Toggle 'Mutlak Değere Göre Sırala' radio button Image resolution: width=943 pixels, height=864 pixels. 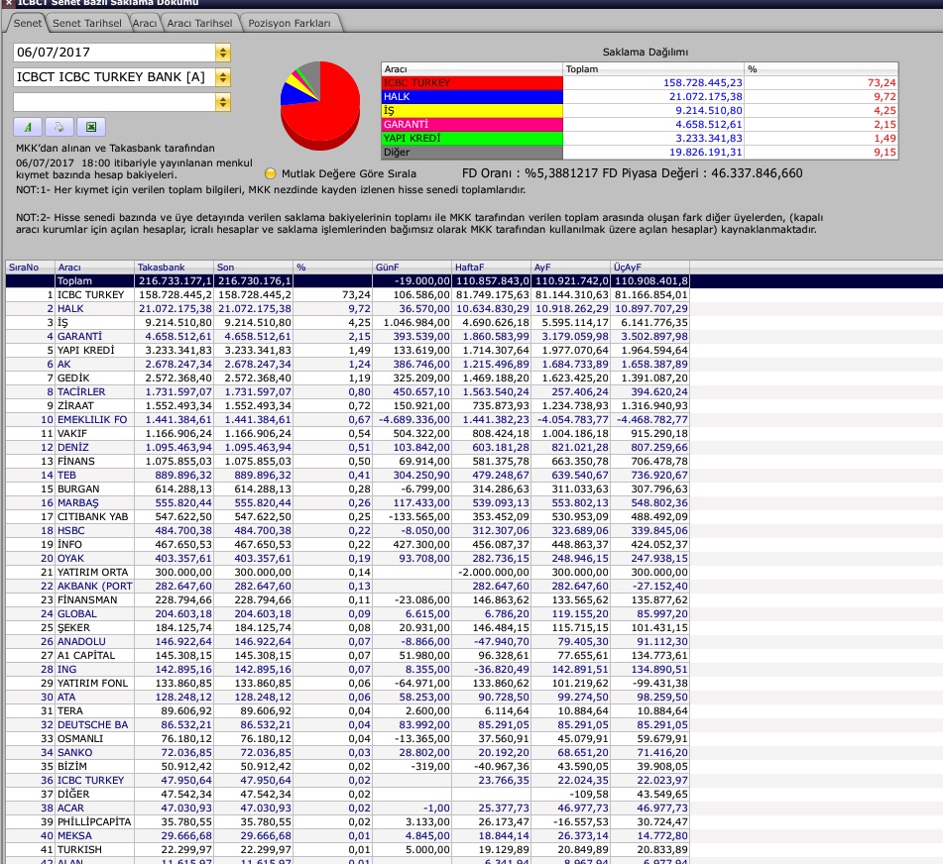(x=270, y=173)
